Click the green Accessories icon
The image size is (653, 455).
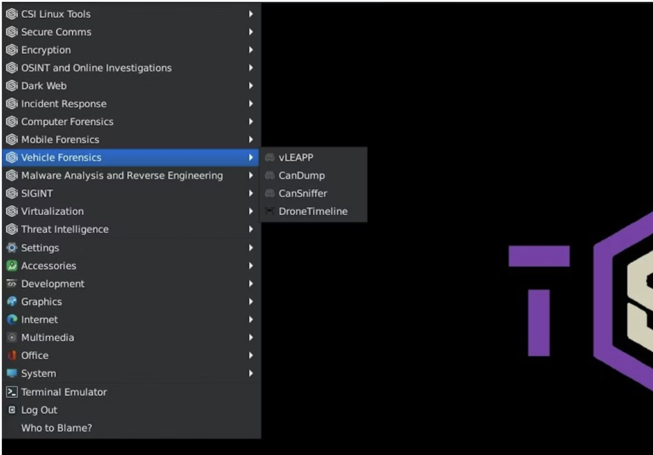[x=11, y=266]
